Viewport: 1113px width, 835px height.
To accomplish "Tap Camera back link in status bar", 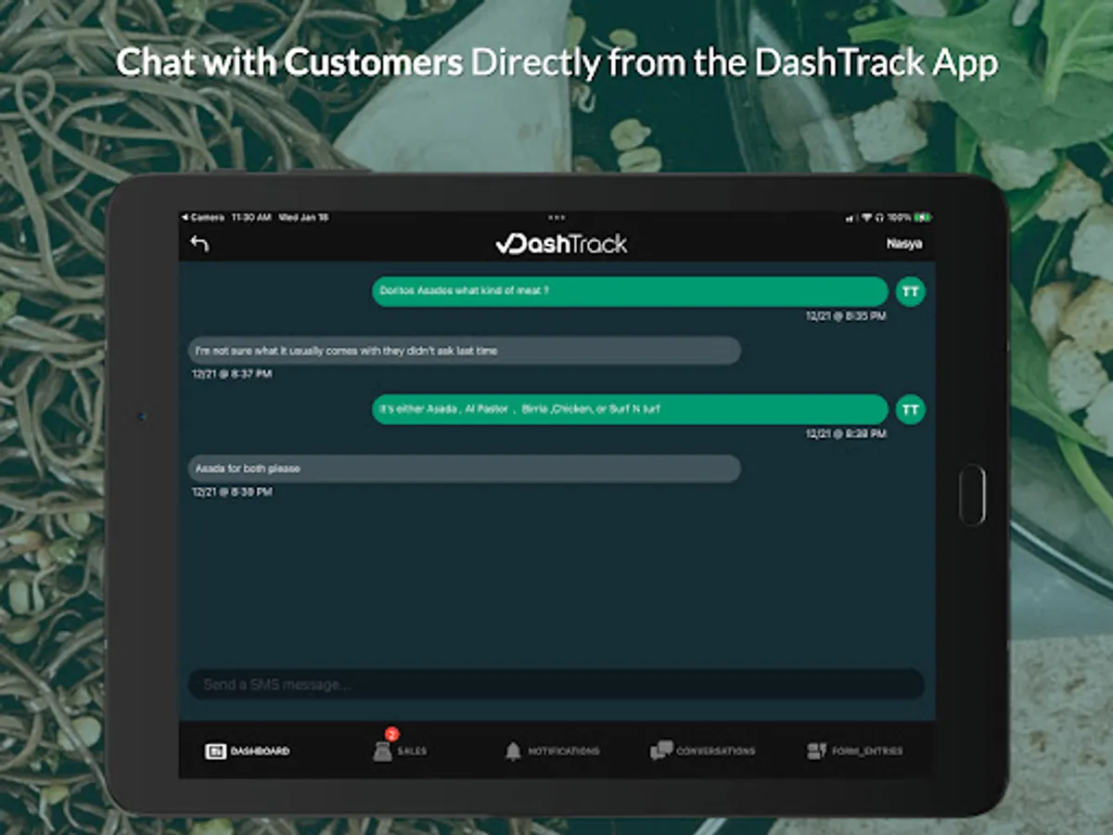I will (x=203, y=217).
